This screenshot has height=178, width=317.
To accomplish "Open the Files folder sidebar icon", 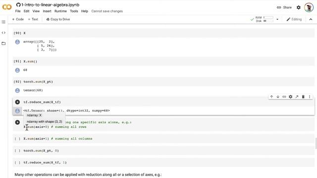I will click(x=3, y=44).
